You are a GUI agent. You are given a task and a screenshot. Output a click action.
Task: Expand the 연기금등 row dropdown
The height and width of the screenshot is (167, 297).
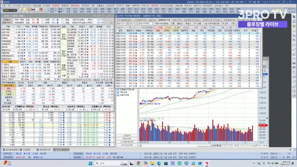(15, 103)
